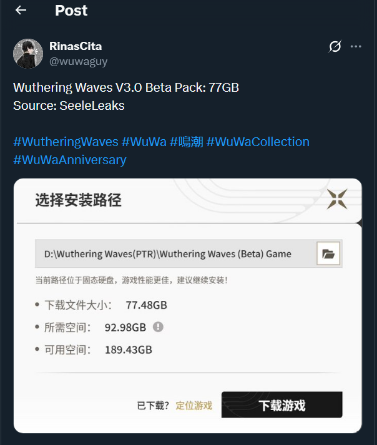This screenshot has height=445, width=377.
Task: Open RinasCita's profile avatar
Action: (x=28, y=54)
